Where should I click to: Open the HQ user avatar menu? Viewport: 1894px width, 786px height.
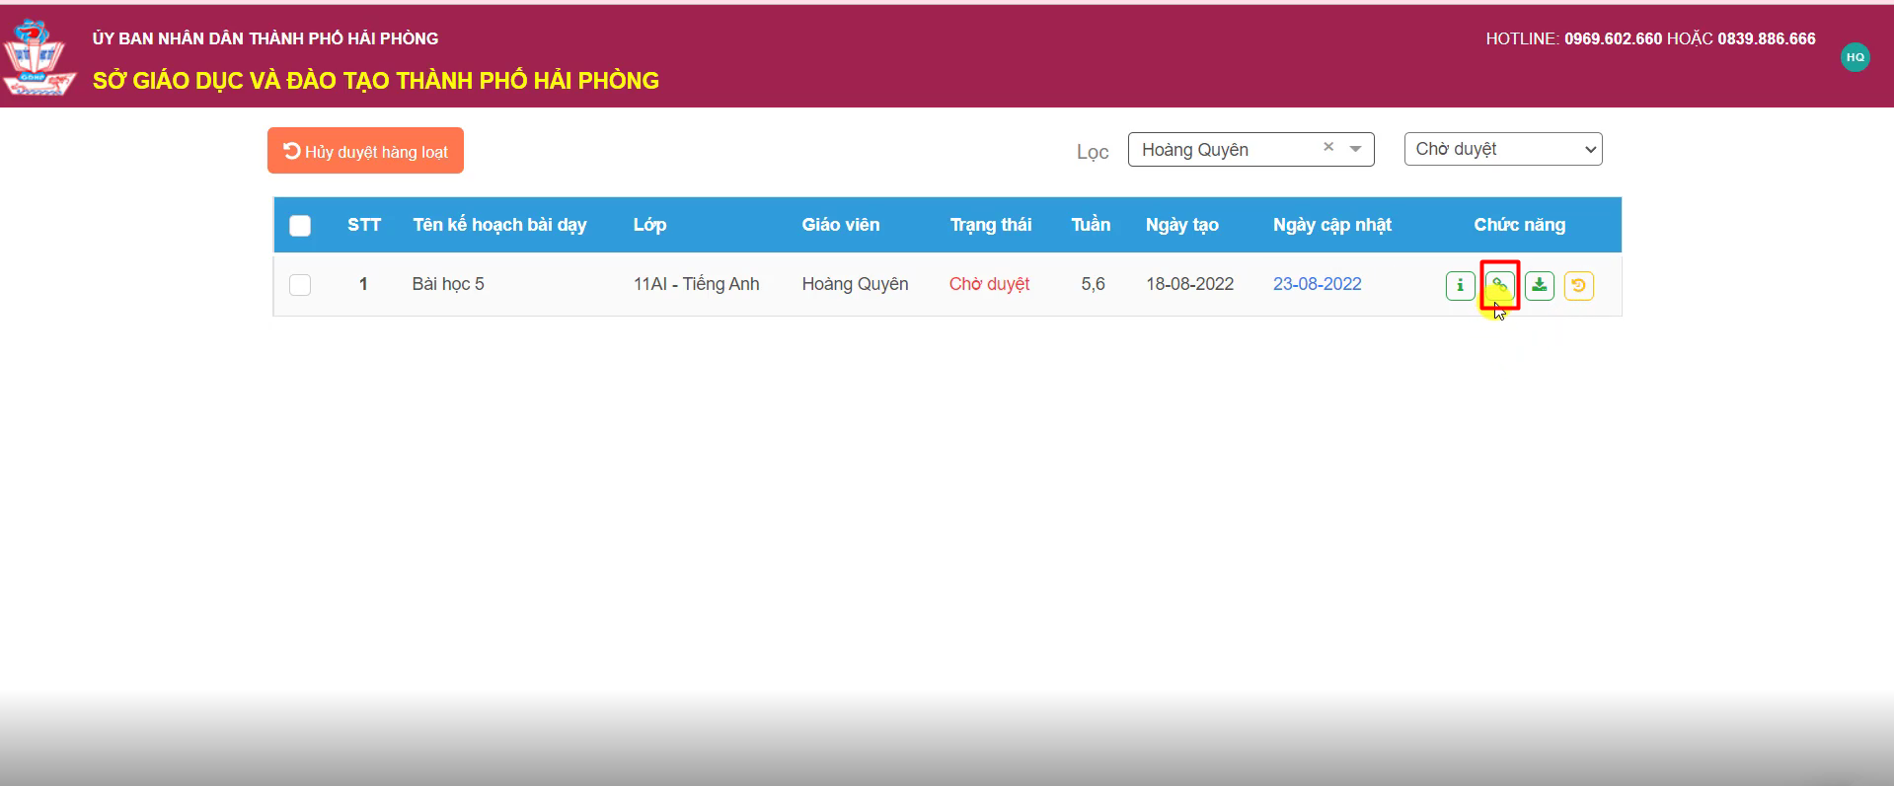(x=1855, y=57)
